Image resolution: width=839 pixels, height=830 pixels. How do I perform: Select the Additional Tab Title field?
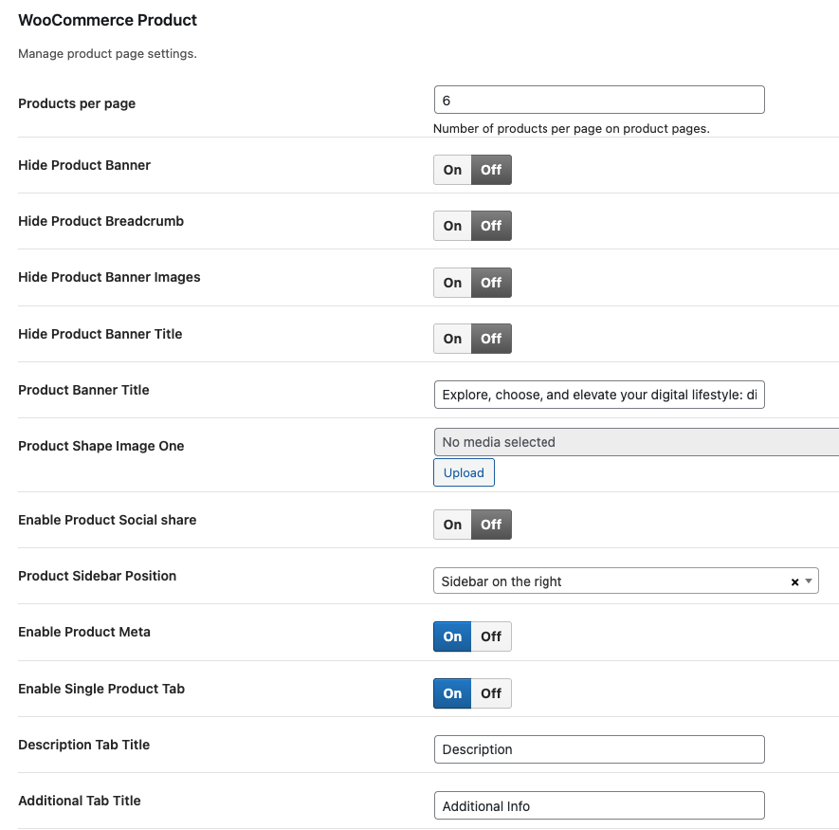tap(598, 806)
